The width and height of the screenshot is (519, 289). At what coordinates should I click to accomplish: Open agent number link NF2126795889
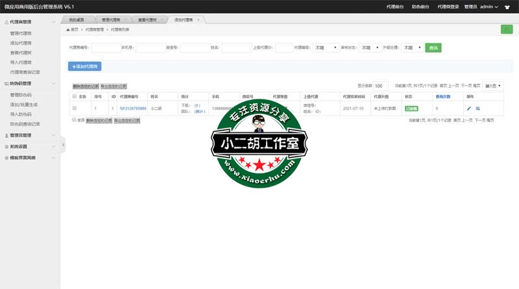pos(133,108)
